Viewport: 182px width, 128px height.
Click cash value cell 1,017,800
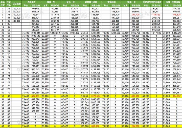pos(156,33)
